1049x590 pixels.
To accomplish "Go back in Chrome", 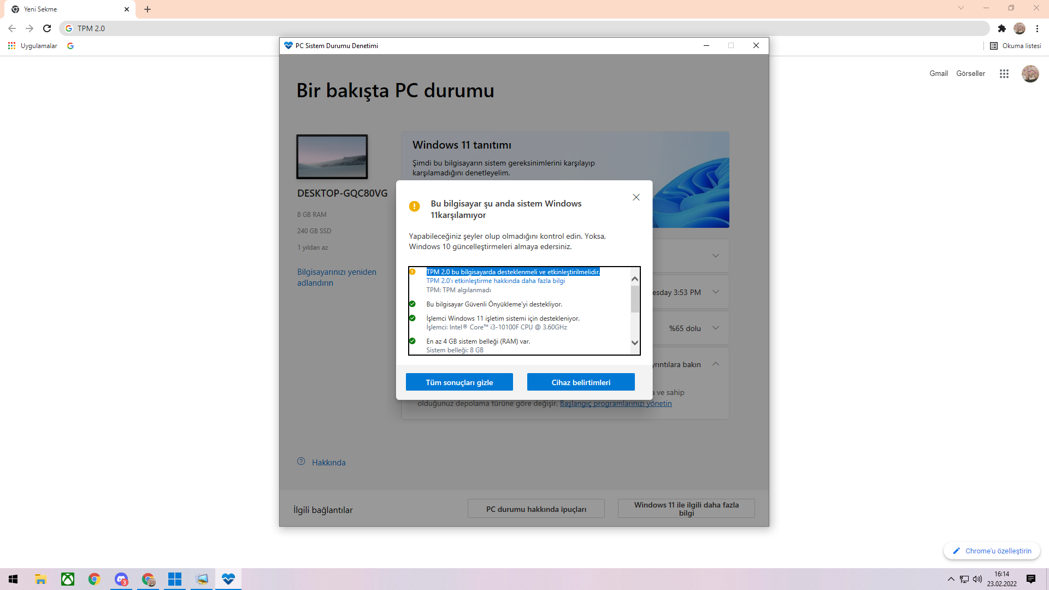I will point(12,28).
